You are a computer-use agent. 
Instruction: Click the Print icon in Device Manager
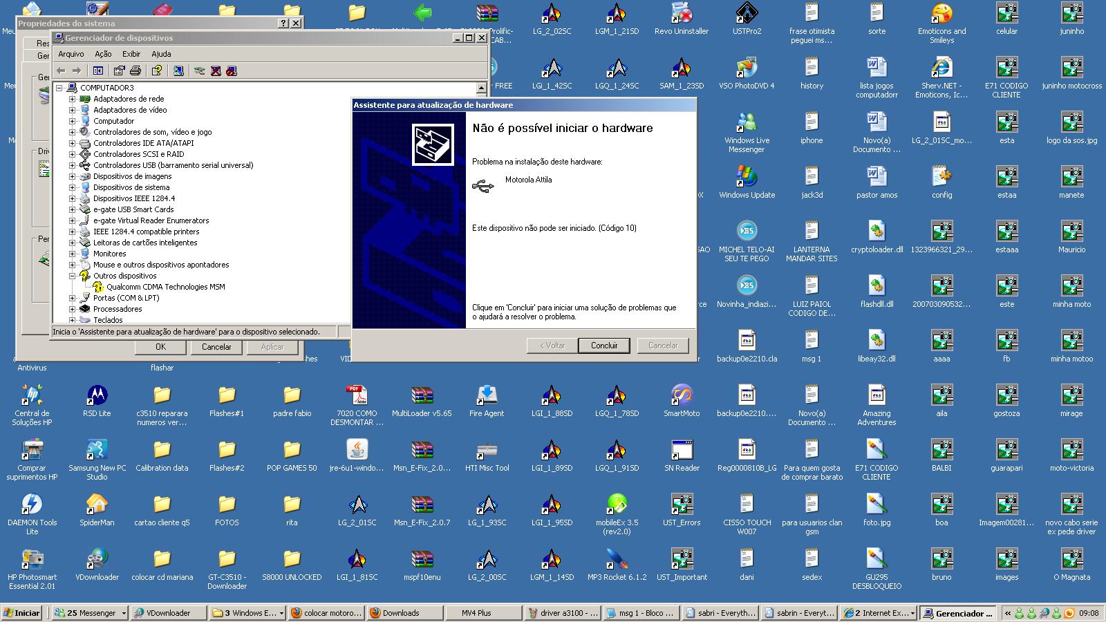pyautogui.click(x=135, y=70)
